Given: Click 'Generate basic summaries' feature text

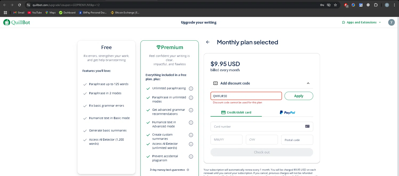Looking at the screenshot, I should click(x=108, y=130).
